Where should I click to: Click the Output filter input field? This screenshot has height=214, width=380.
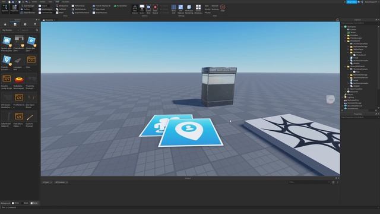tap(309, 182)
